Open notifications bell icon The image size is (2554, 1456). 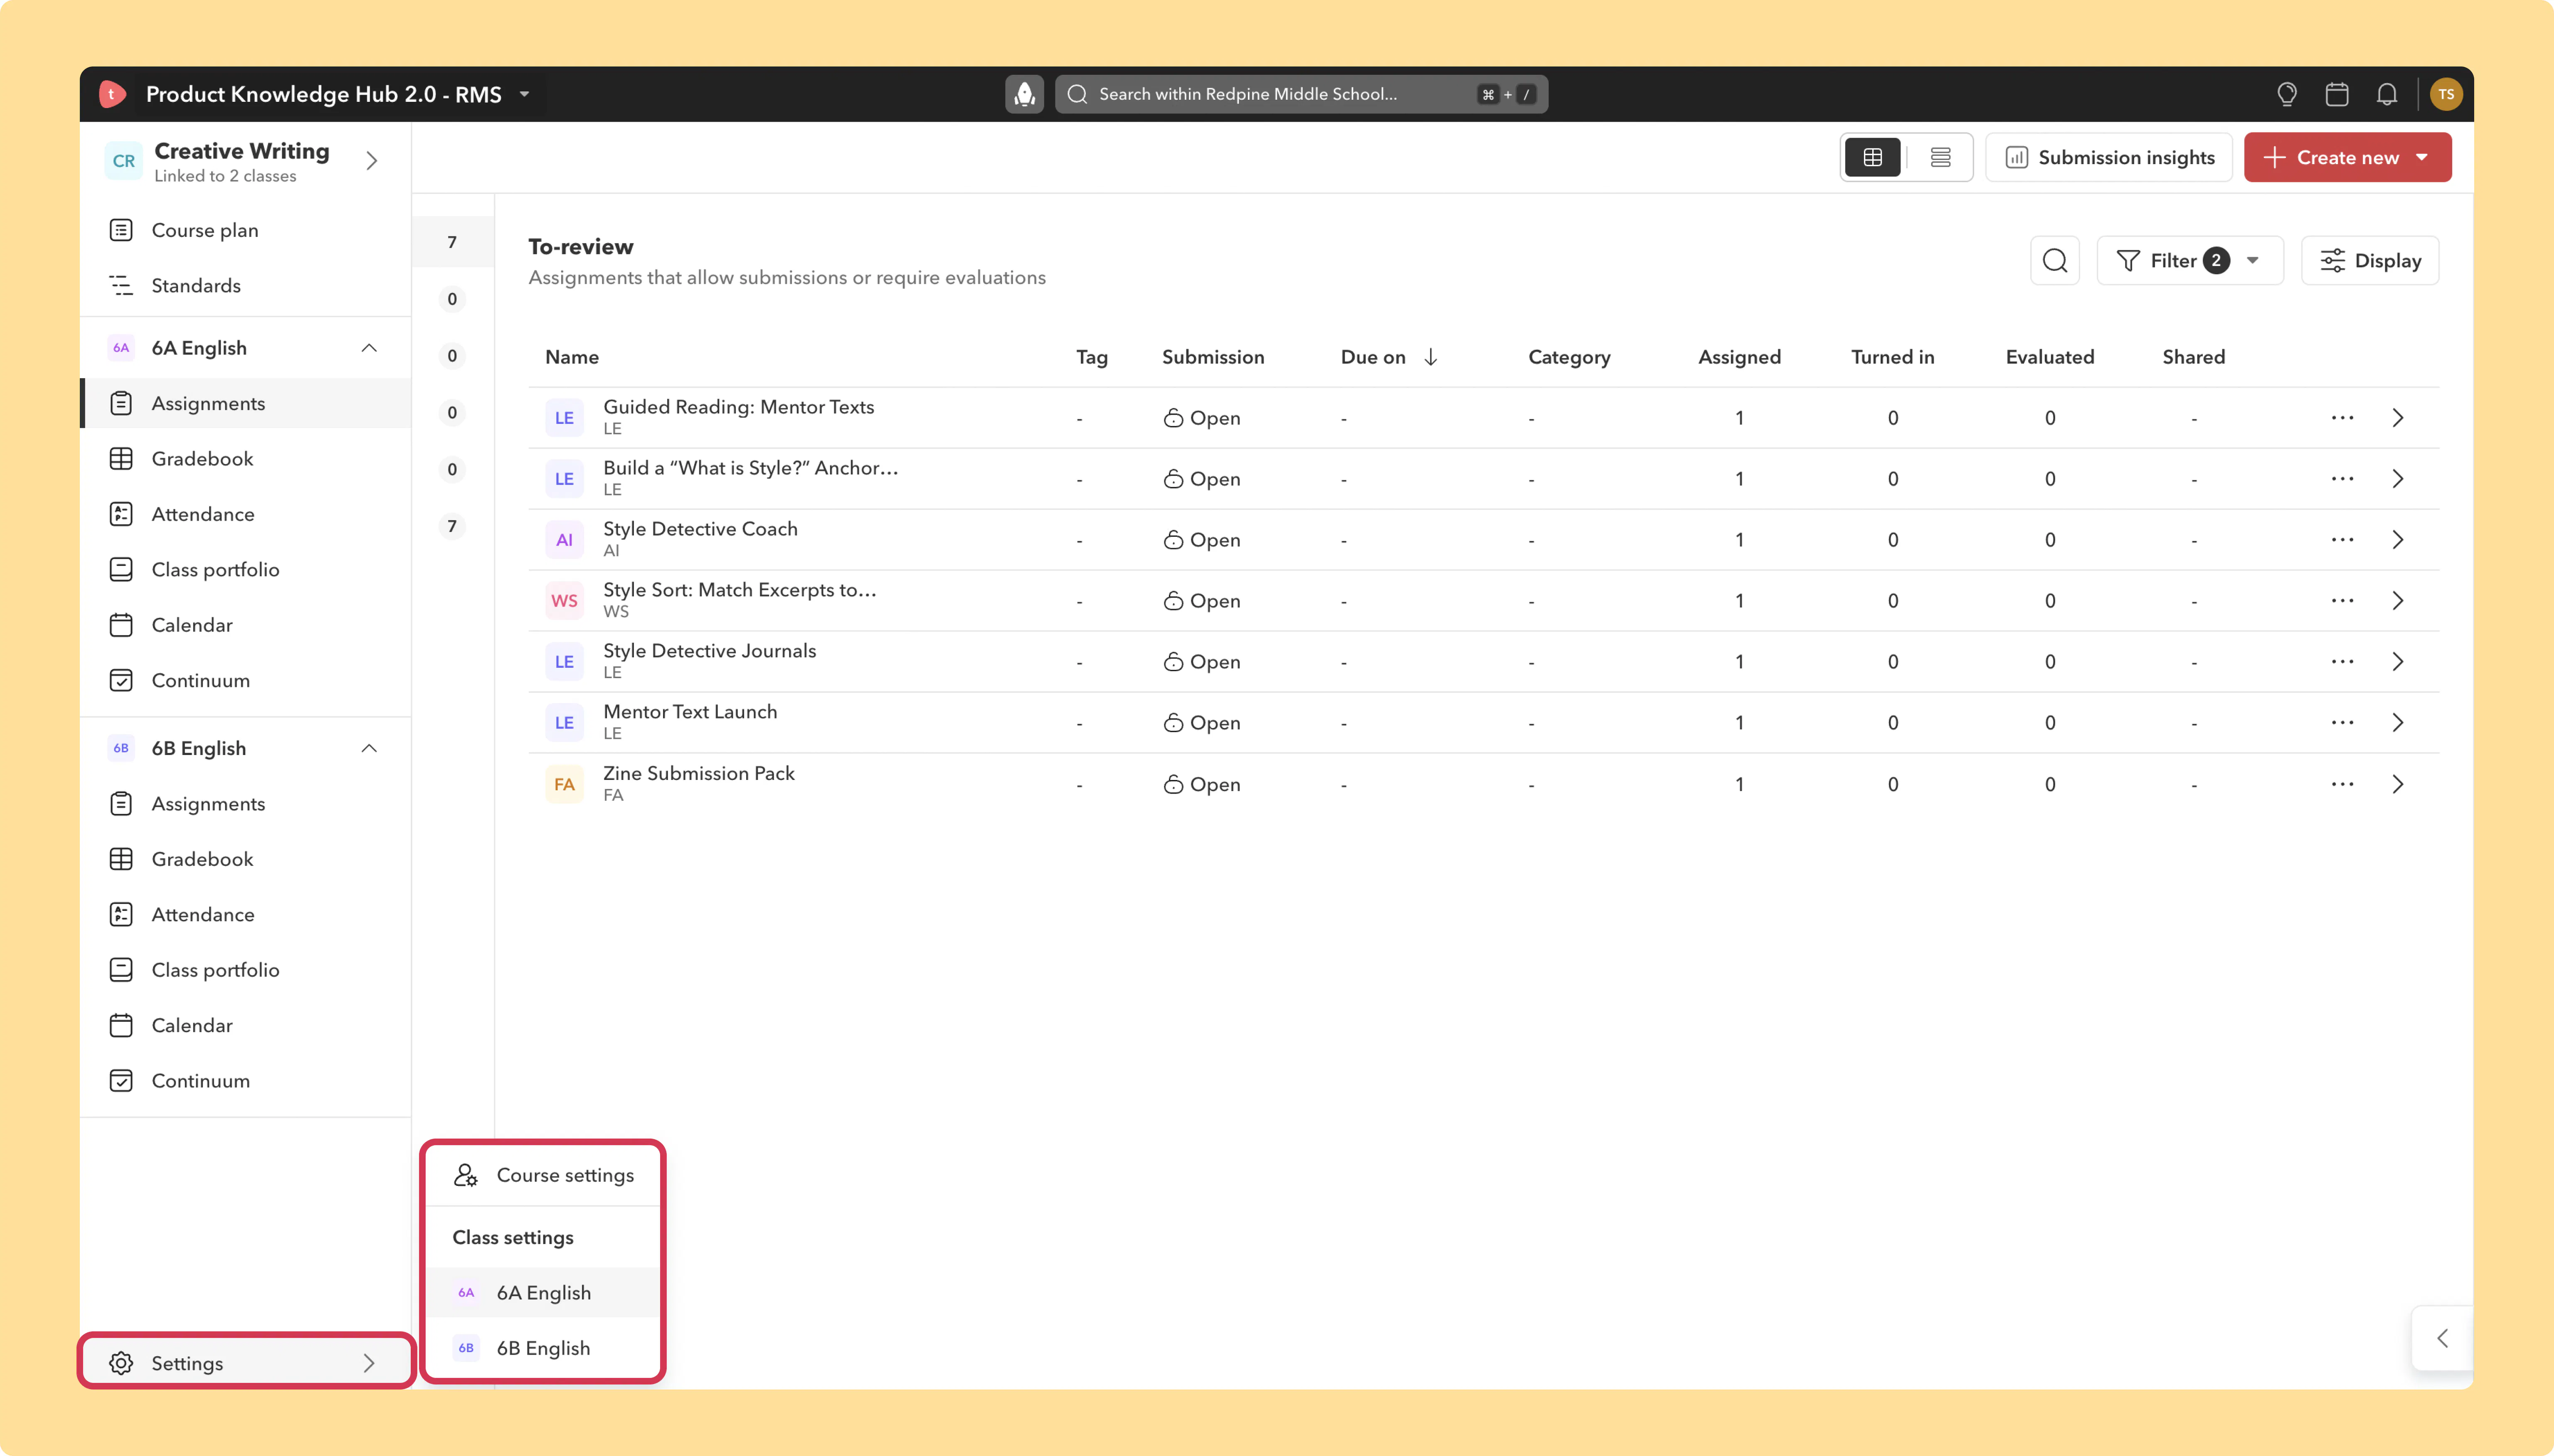tap(2387, 94)
